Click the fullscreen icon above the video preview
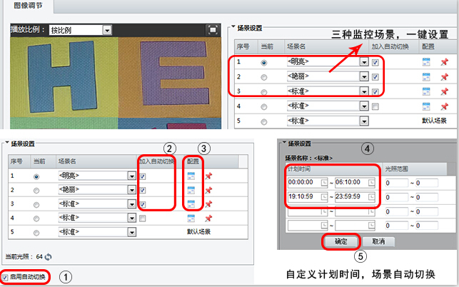Screen dimensions: 459x287 pyautogui.click(x=212, y=30)
